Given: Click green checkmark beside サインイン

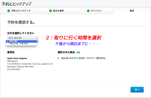Looking at the screenshot, I should click(x=88, y=11).
